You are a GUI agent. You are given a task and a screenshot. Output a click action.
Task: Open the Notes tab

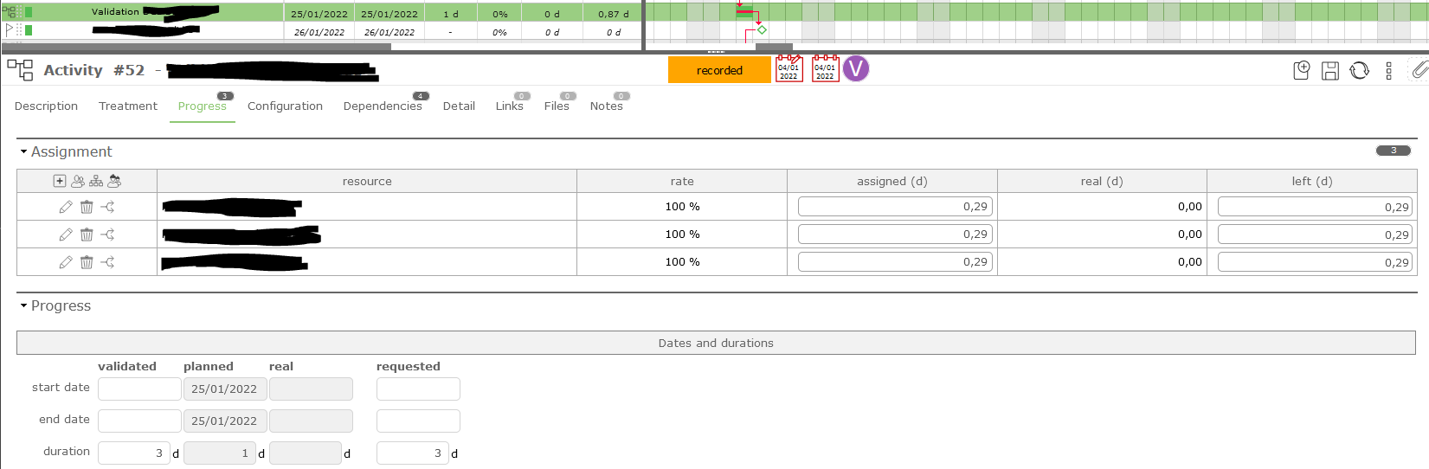pos(607,106)
